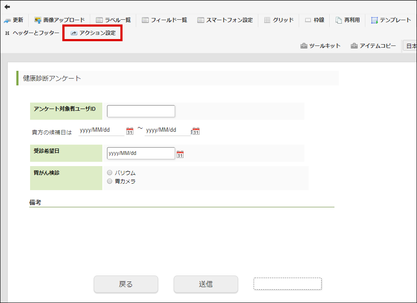417x303 pixels.
Task: Click the アンケート対象者ユーザID input field
Action: pyautogui.click(x=141, y=111)
